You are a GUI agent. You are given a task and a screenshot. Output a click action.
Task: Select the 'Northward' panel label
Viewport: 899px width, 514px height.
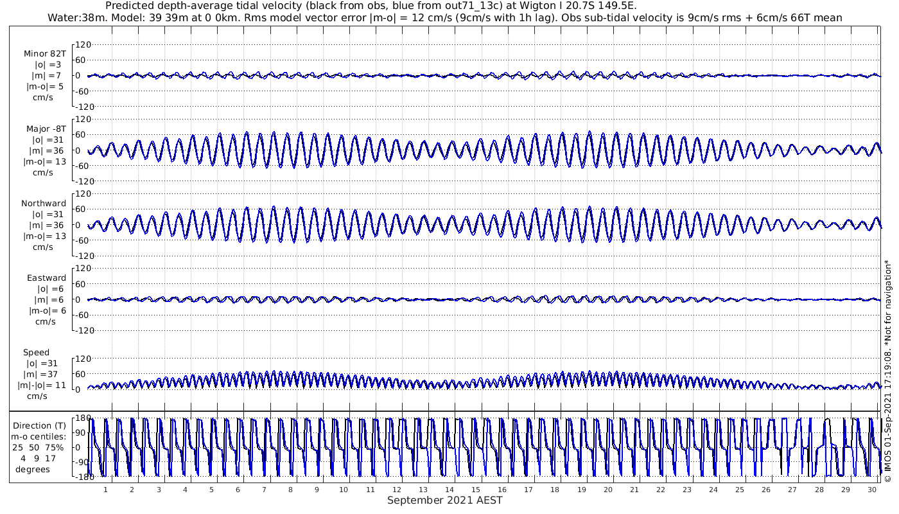coord(44,204)
